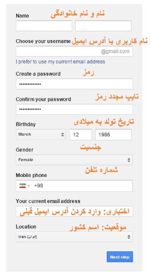151x276 pixels.
Task: Open country code arrow beside the flag
Action: click(29, 186)
